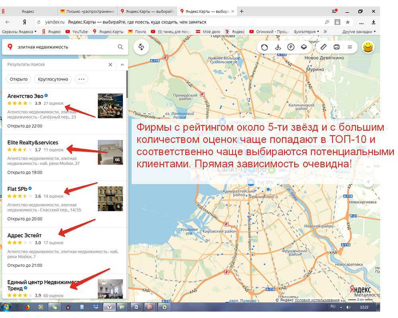The image size is (398, 318).
Task: Open the Яндекс.Карты bookmark in the bookmarks bar
Action: click(108, 32)
